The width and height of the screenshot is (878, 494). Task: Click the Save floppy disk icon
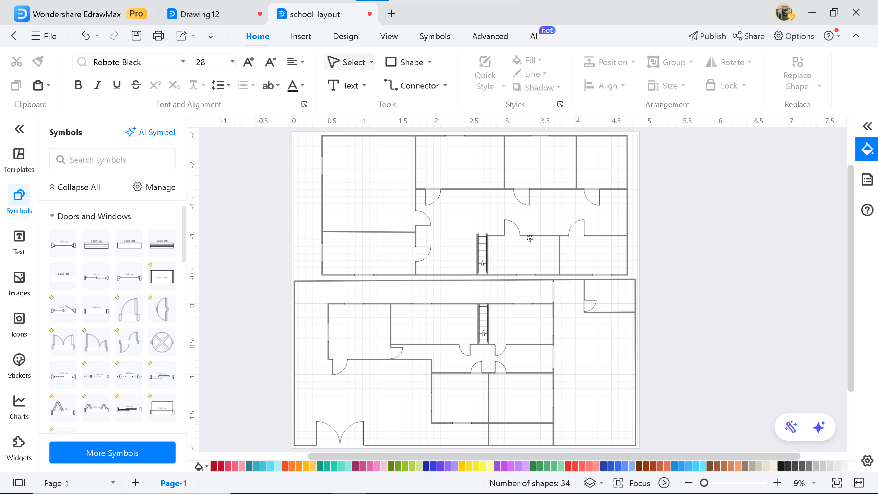tap(137, 36)
